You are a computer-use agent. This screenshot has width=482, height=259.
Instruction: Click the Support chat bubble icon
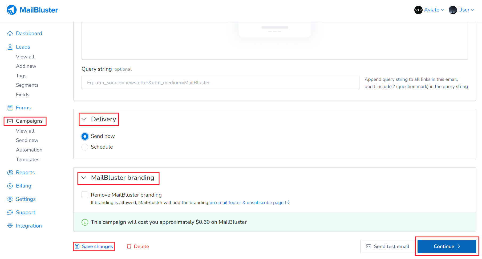[x=10, y=213]
